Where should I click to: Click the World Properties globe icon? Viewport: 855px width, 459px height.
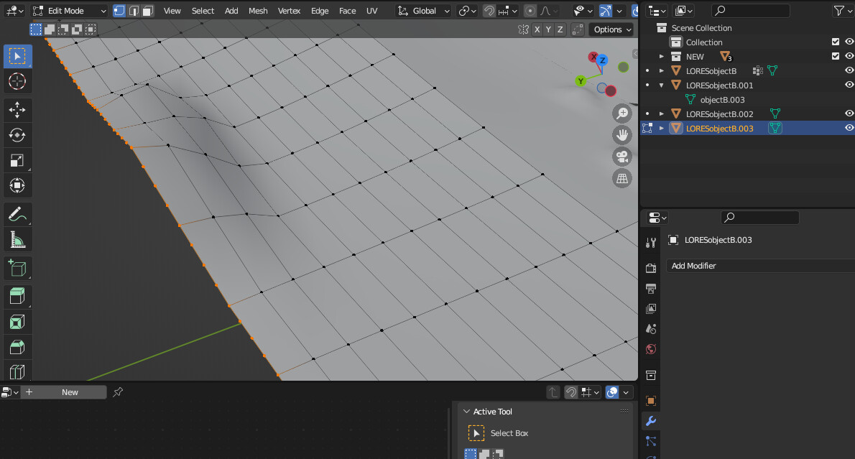click(650, 349)
